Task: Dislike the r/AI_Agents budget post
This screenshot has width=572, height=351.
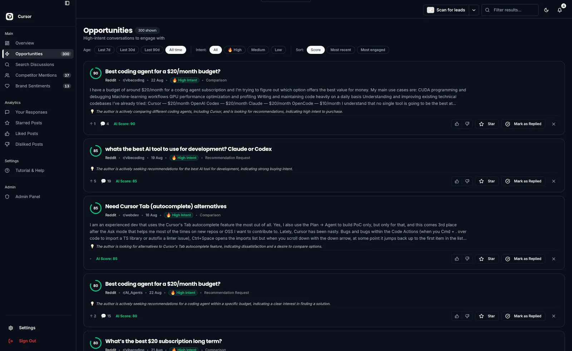Action: pyautogui.click(x=467, y=316)
